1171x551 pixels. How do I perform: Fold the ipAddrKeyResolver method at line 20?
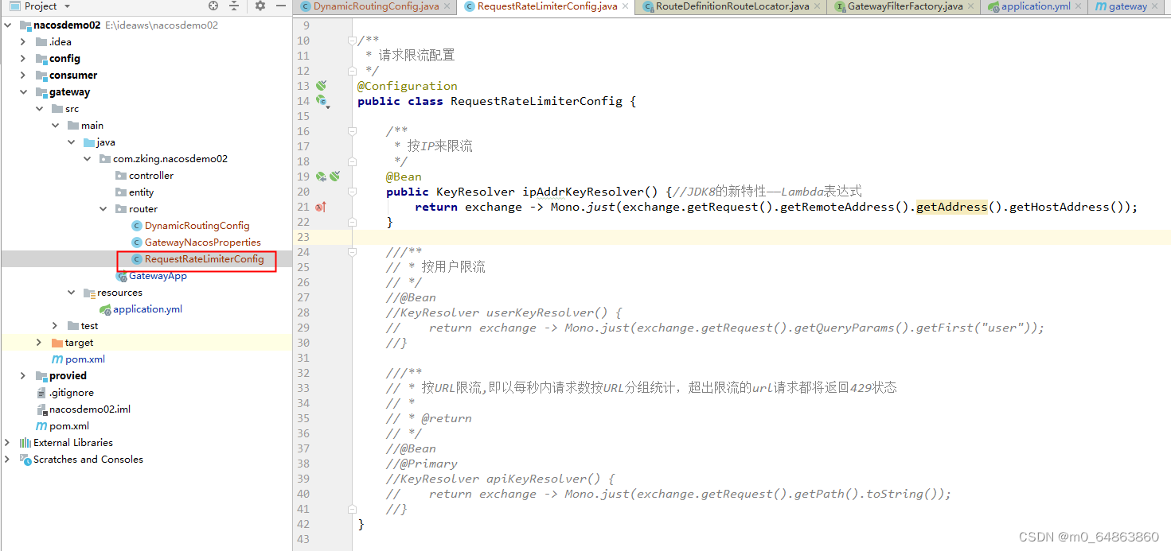[352, 192]
